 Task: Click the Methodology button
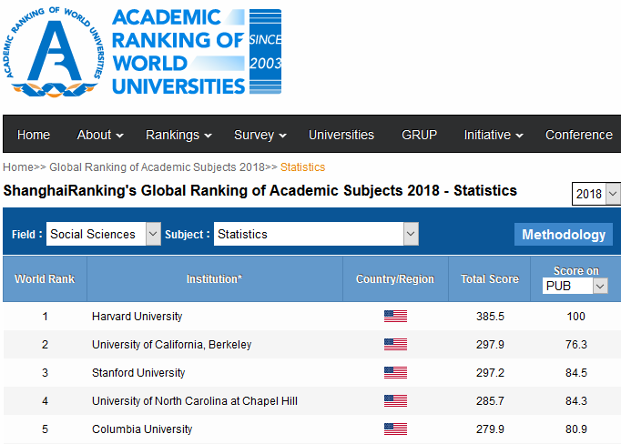coord(564,234)
